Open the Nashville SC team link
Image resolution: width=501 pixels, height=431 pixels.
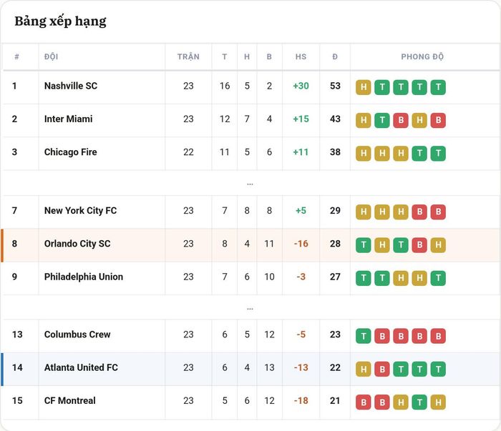pos(71,86)
